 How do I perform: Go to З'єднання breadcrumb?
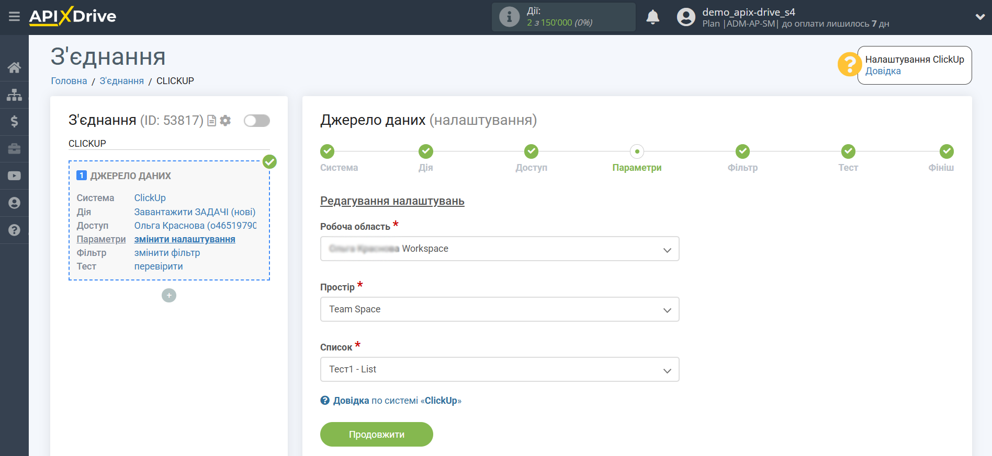point(121,81)
